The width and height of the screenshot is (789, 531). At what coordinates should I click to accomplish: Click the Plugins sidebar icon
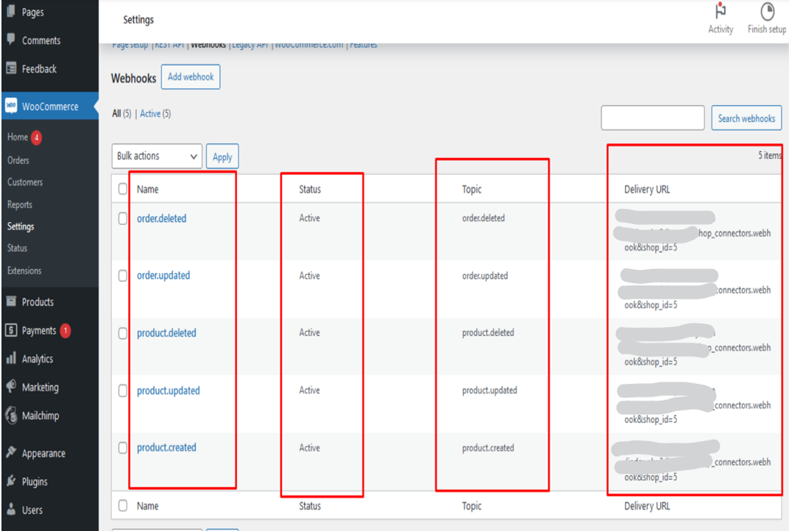10,482
